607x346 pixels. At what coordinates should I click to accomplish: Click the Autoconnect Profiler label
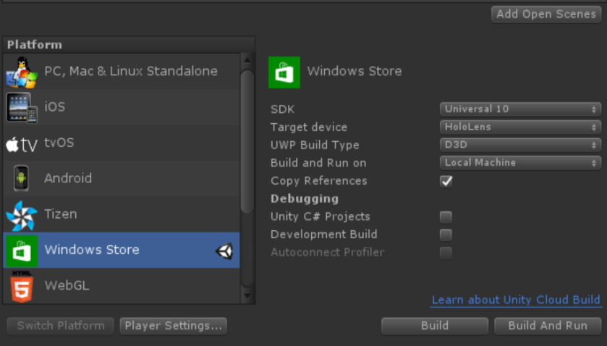328,252
